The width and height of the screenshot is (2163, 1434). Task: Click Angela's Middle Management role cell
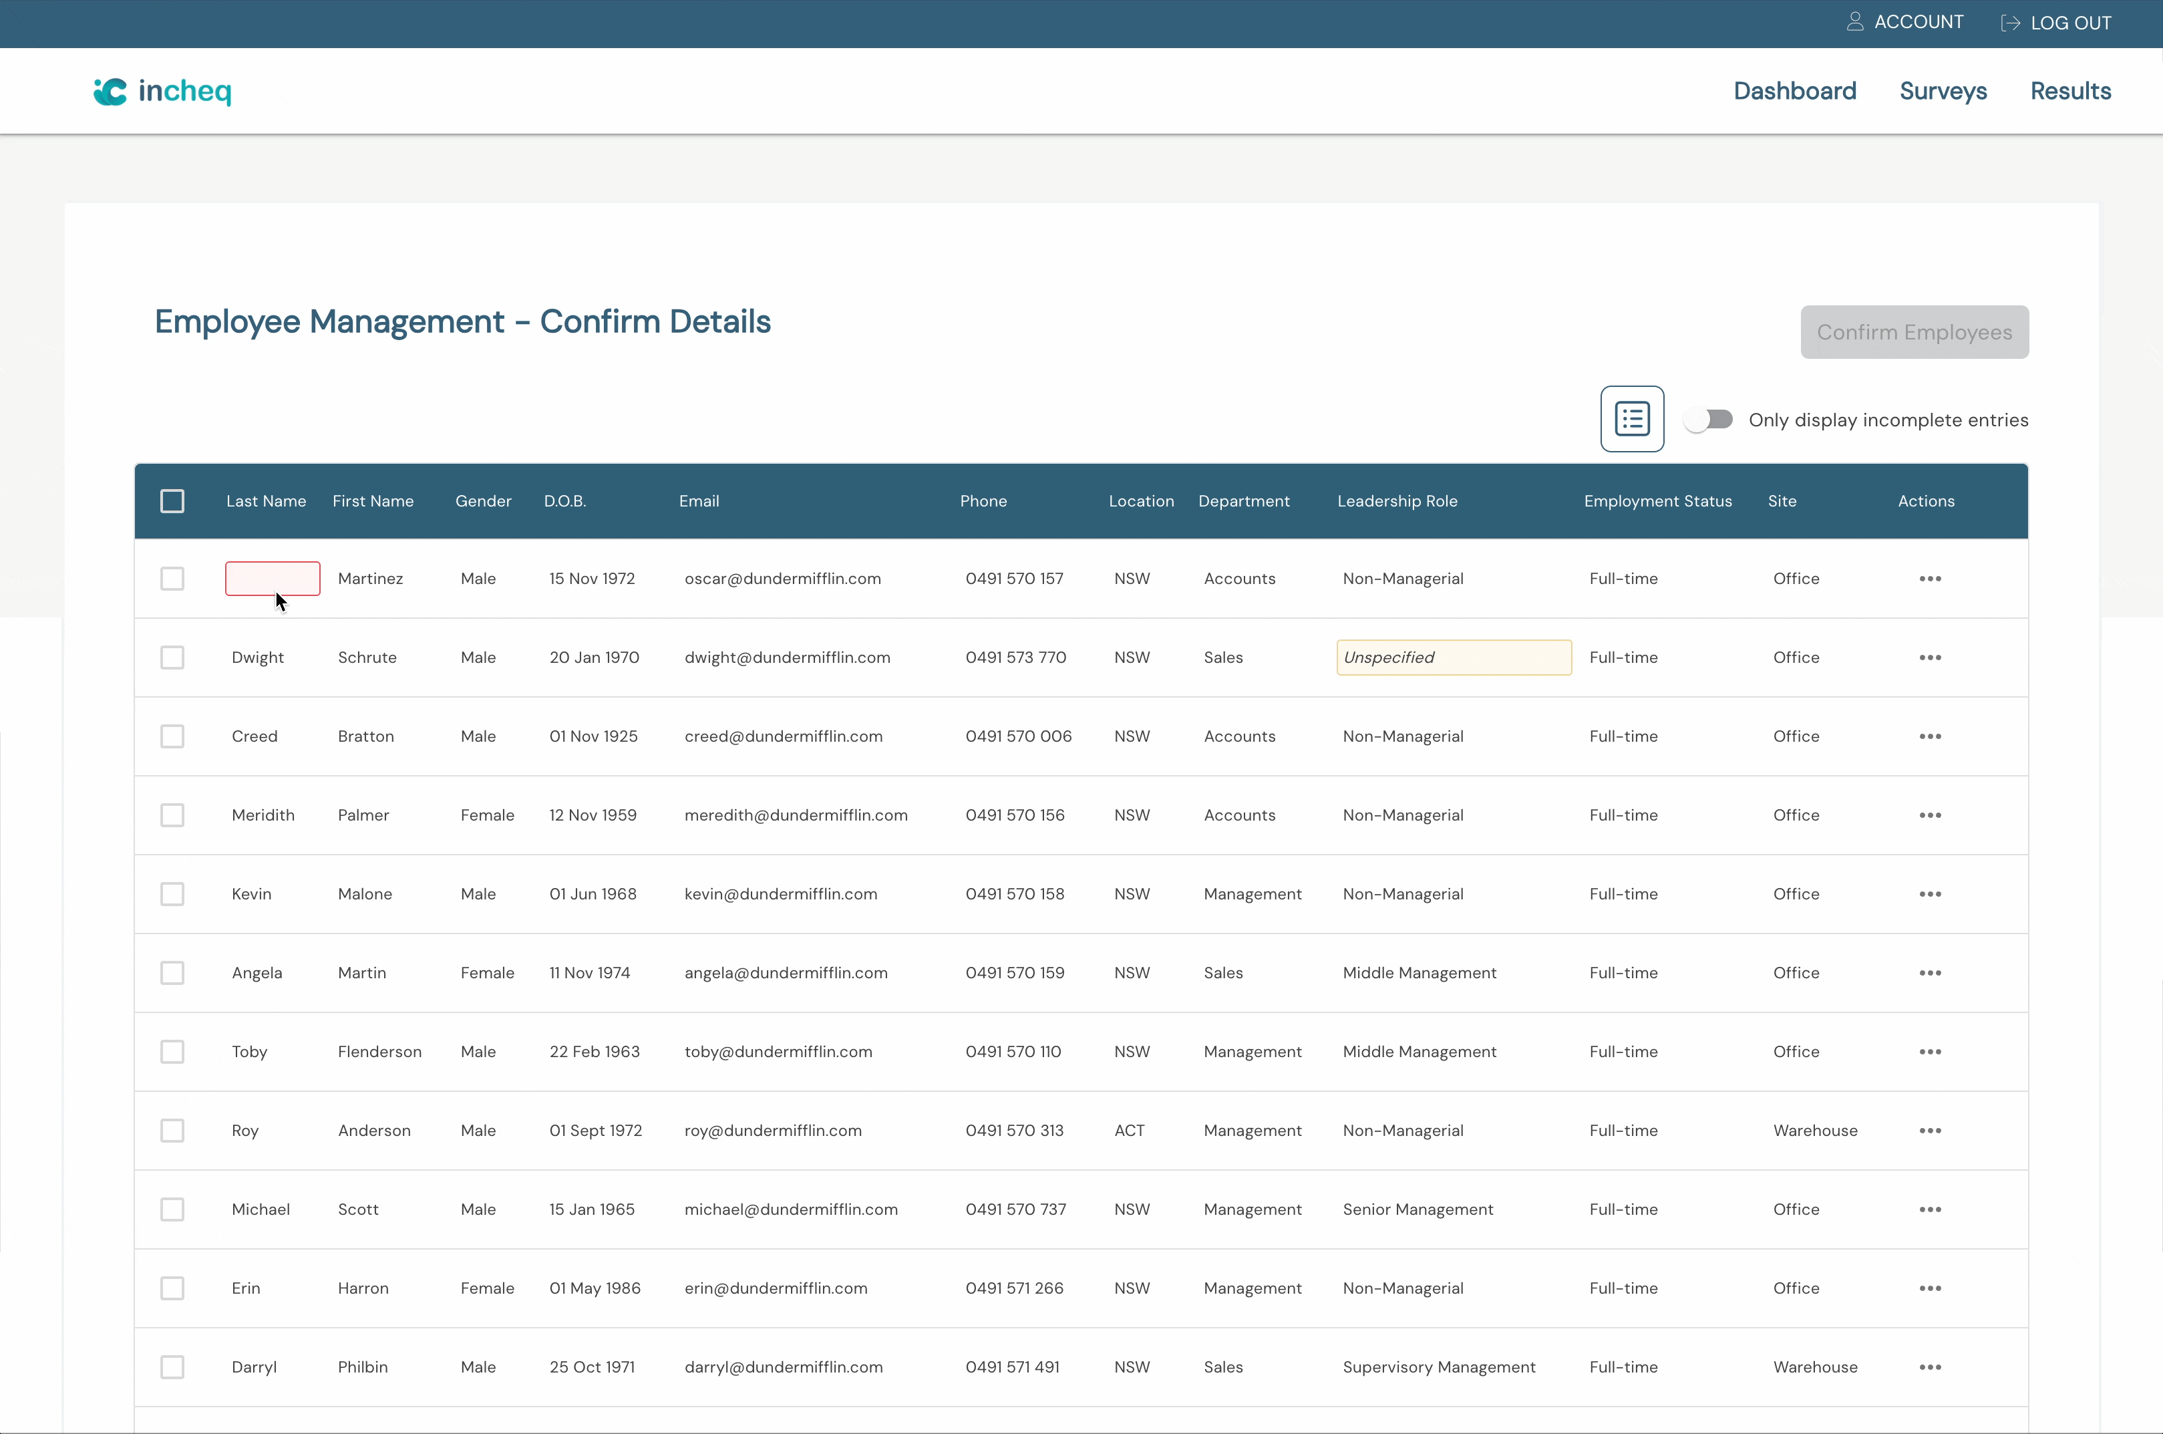click(1419, 973)
